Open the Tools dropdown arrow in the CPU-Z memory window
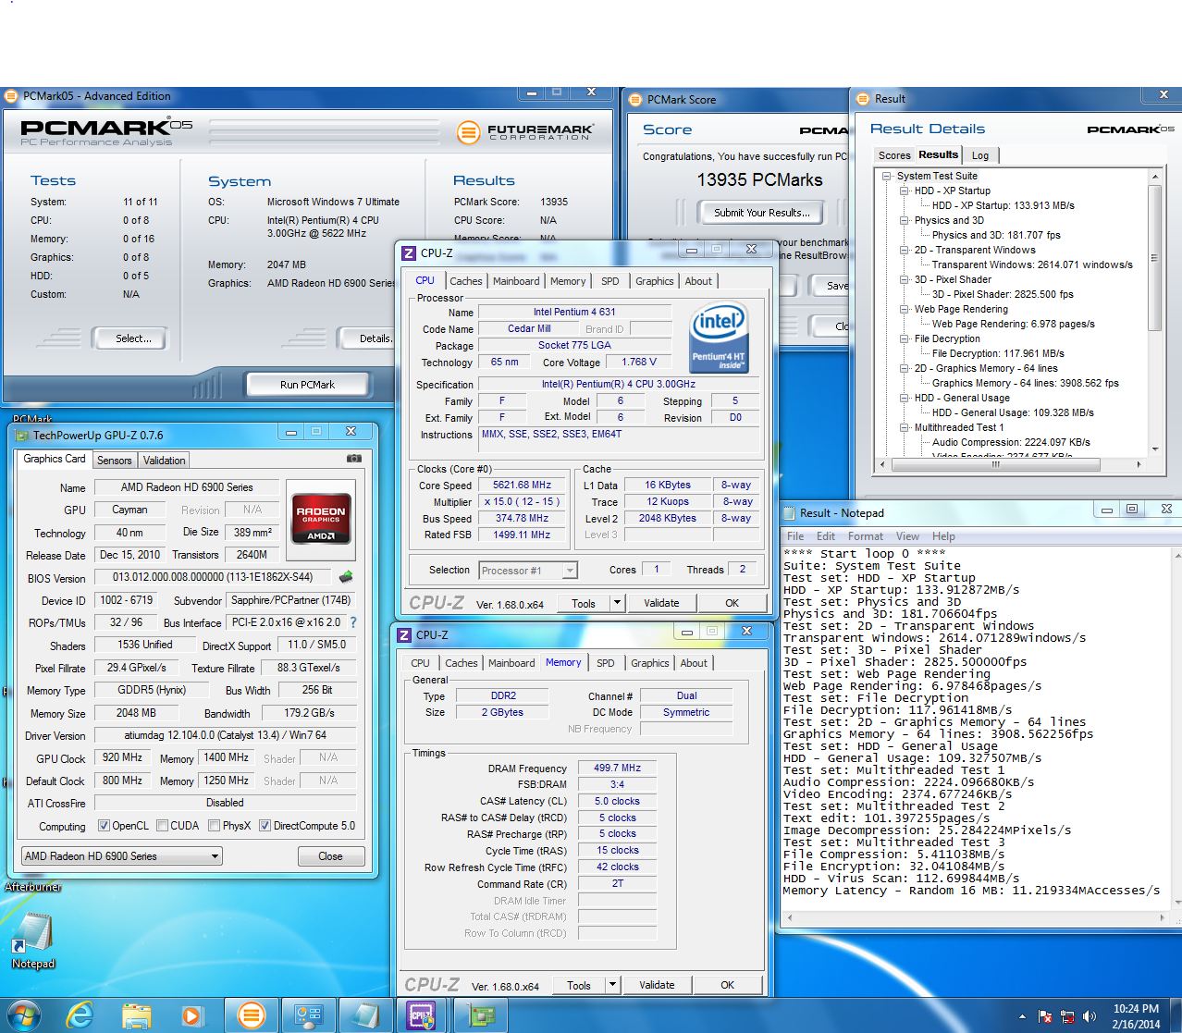Image resolution: width=1182 pixels, height=1033 pixels. coord(612,985)
